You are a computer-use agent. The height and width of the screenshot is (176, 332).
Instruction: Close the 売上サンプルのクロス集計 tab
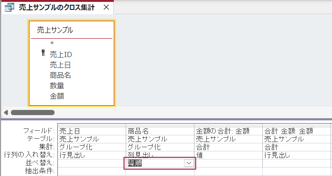(106, 8)
